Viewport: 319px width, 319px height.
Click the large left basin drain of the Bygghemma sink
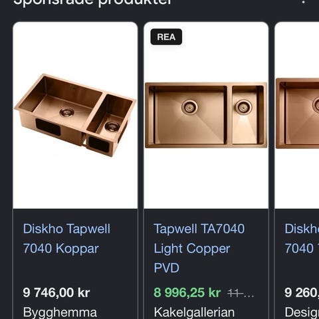66,112
